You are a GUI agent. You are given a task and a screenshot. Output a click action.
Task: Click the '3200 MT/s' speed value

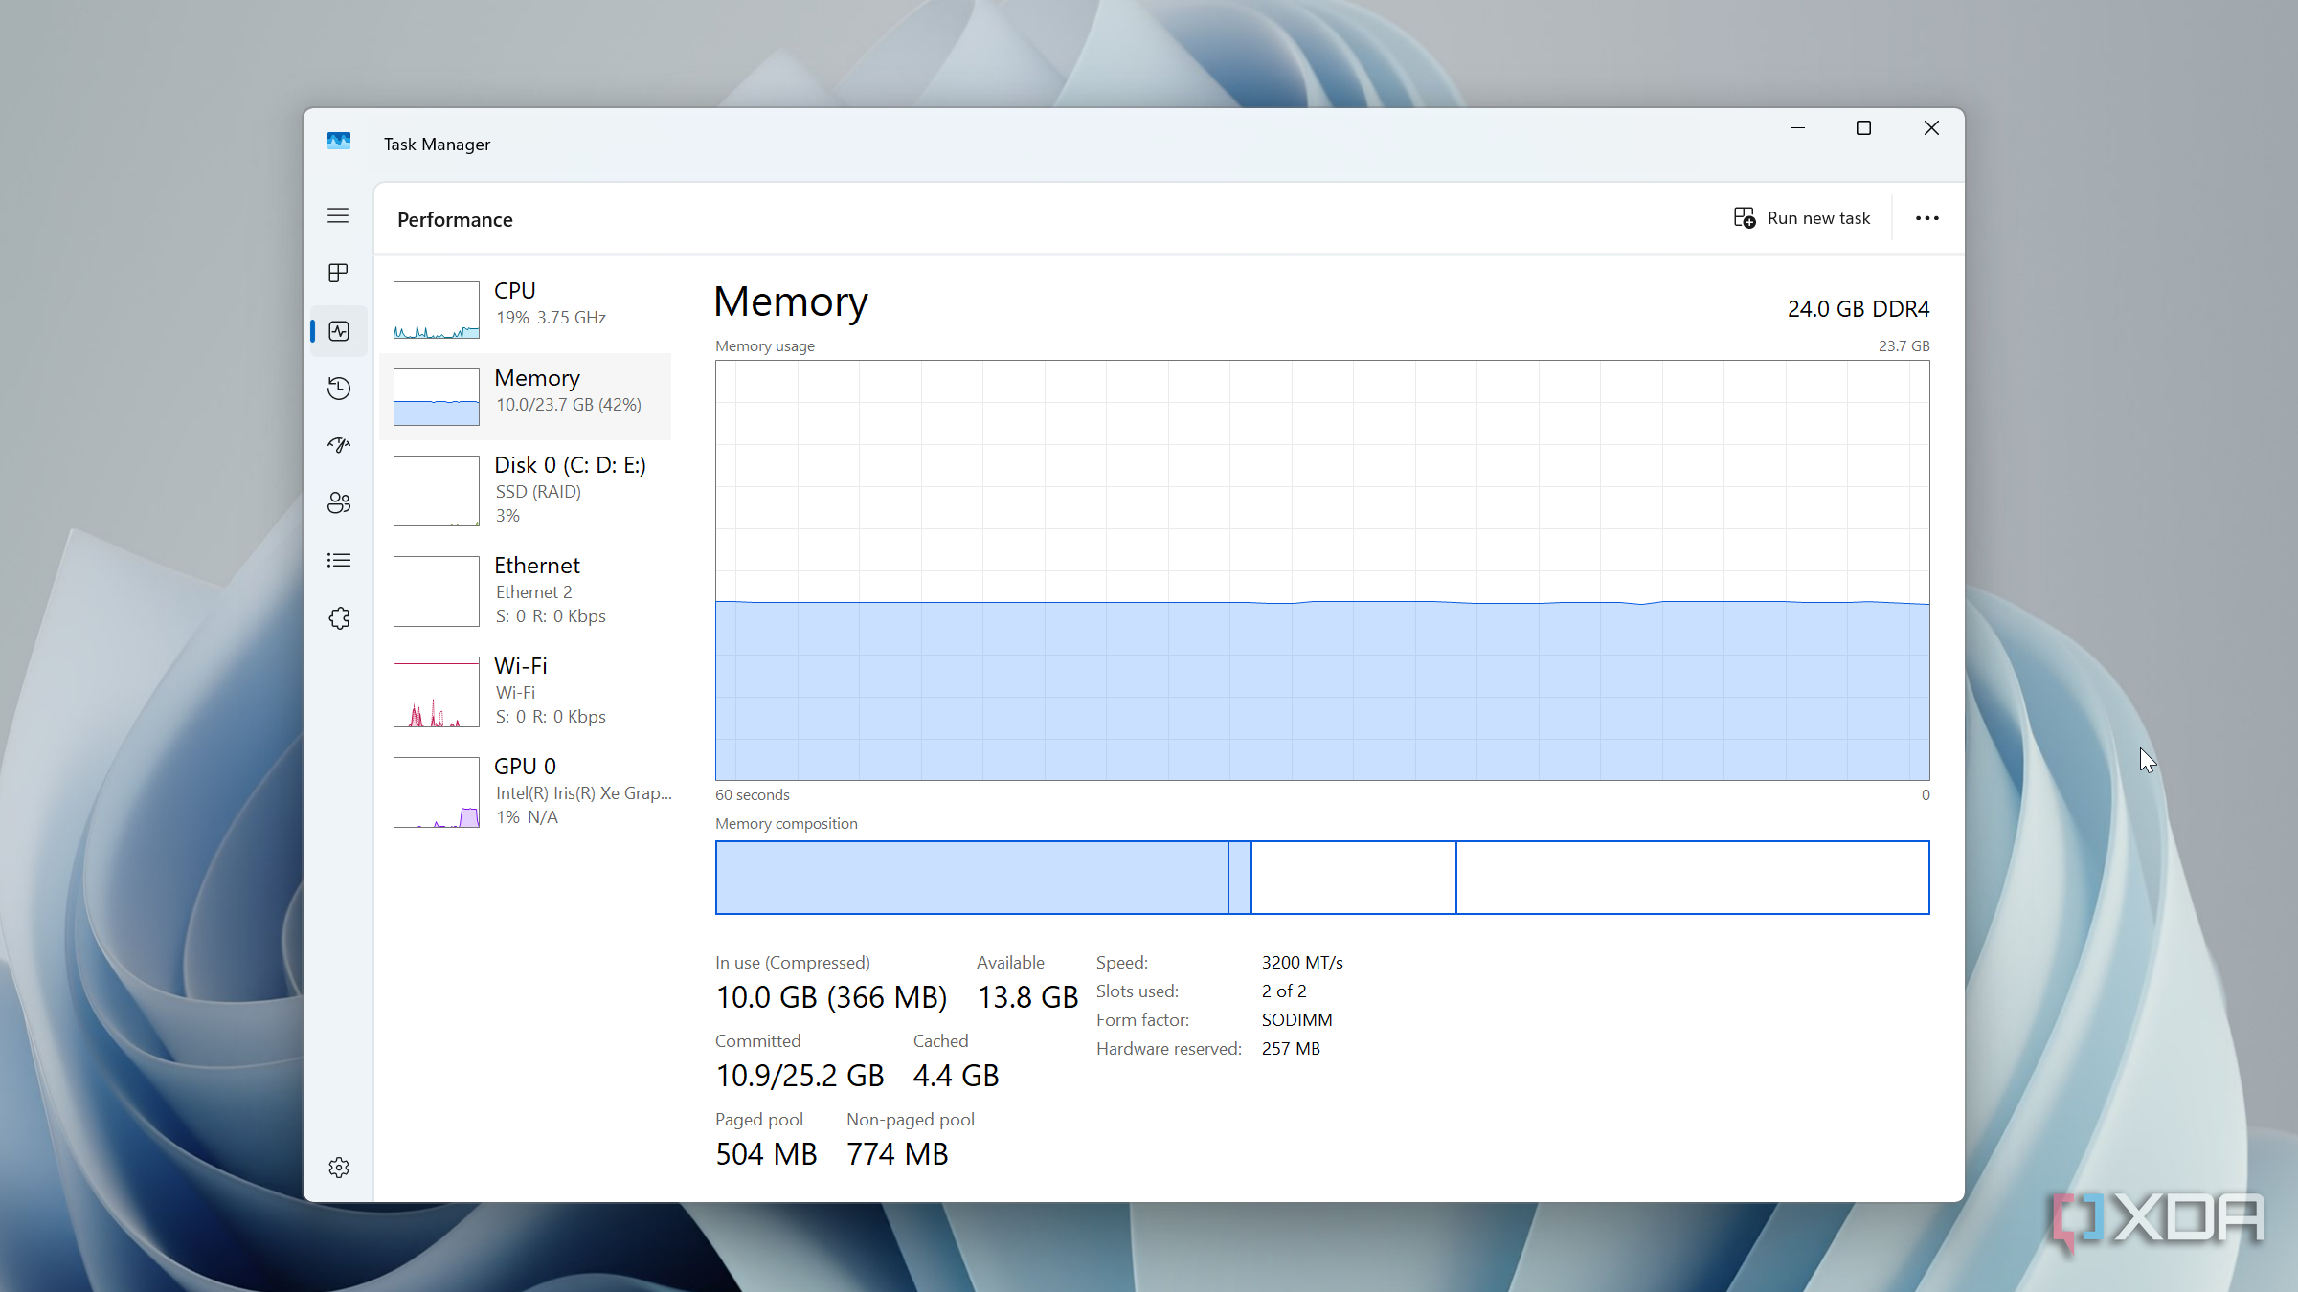pyautogui.click(x=1302, y=963)
